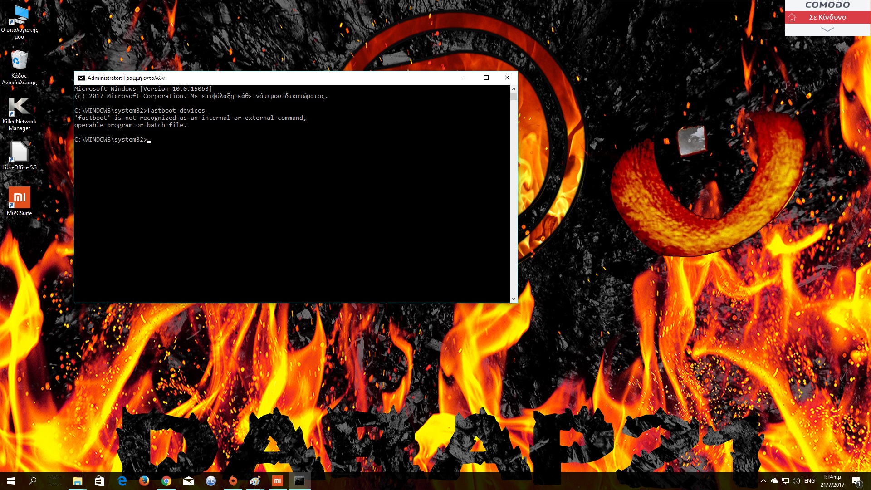Open Task View from the taskbar
Viewport: 871px width, 490px height.
(54, 481)
